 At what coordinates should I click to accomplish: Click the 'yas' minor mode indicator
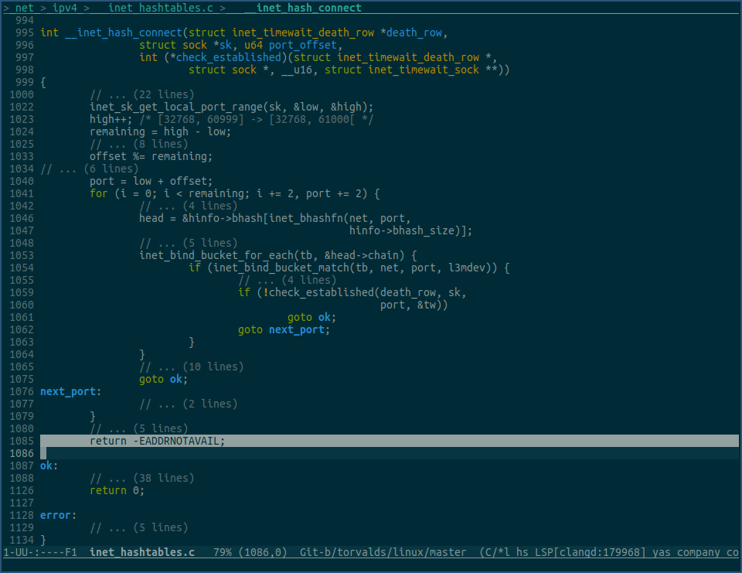[x=662, y=552]
